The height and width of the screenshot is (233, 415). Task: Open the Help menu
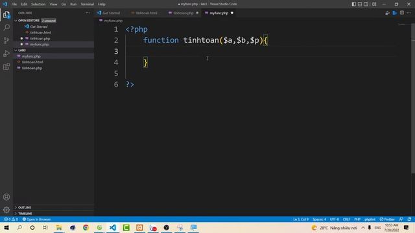click(x=102, y=5)
